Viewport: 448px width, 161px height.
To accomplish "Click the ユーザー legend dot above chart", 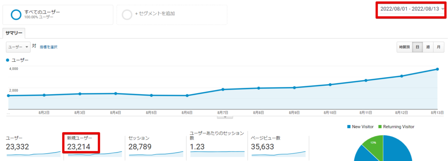I will [x=7, y=60].
